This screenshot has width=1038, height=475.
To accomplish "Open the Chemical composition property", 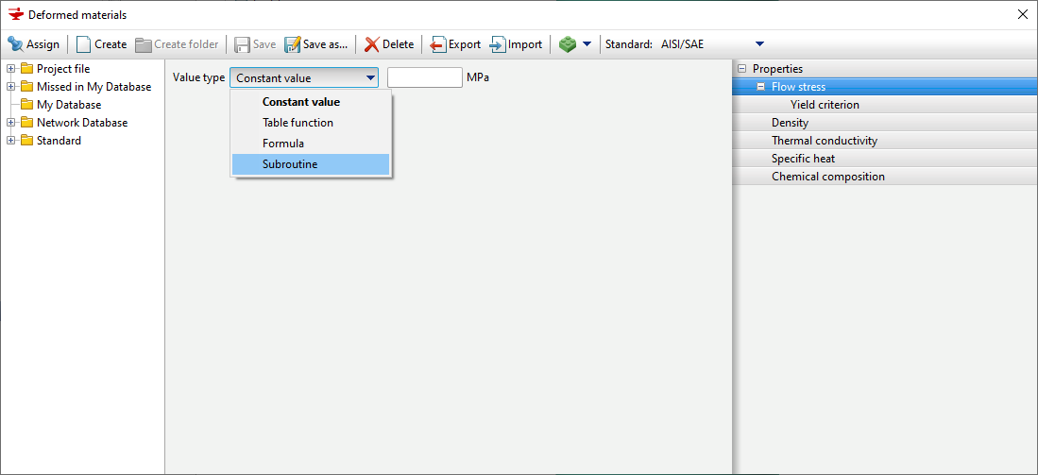I will pos(827,177).
